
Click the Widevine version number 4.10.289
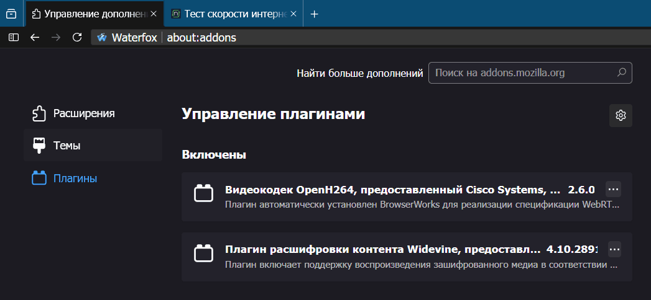coord(571,250)
